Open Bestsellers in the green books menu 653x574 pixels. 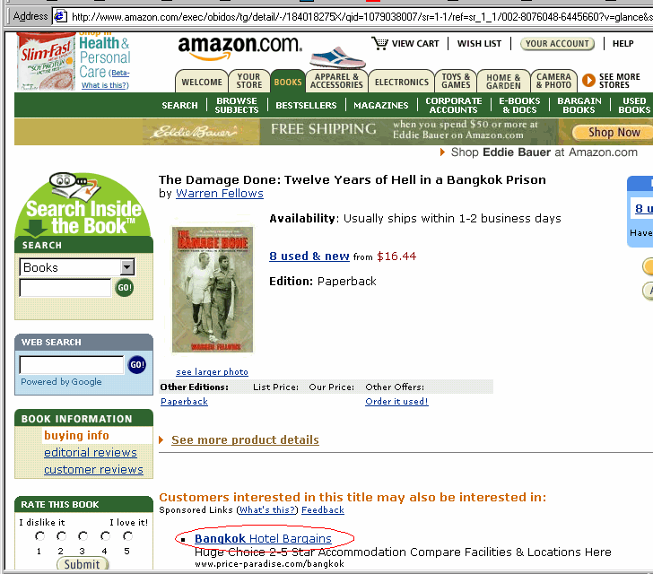coord(306,106)
